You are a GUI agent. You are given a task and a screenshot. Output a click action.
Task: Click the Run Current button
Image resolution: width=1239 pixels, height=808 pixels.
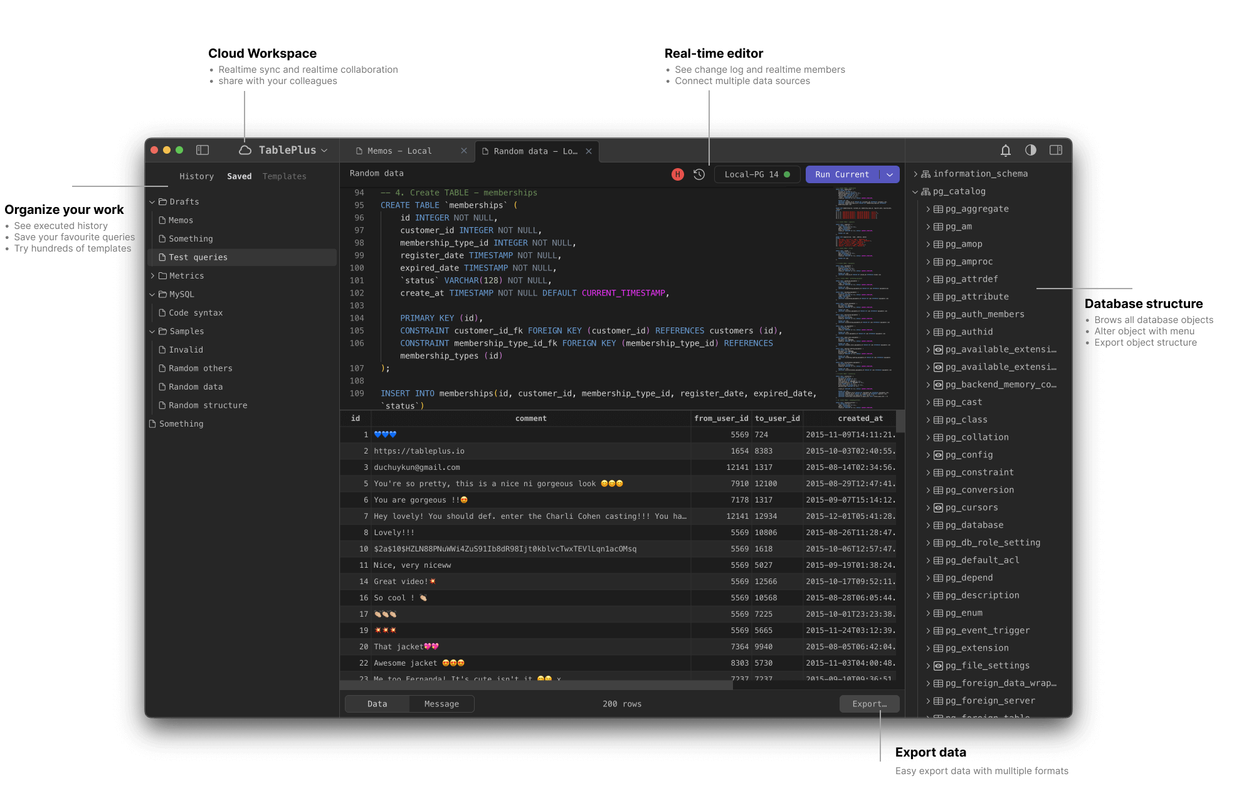(x=841, y=174)
